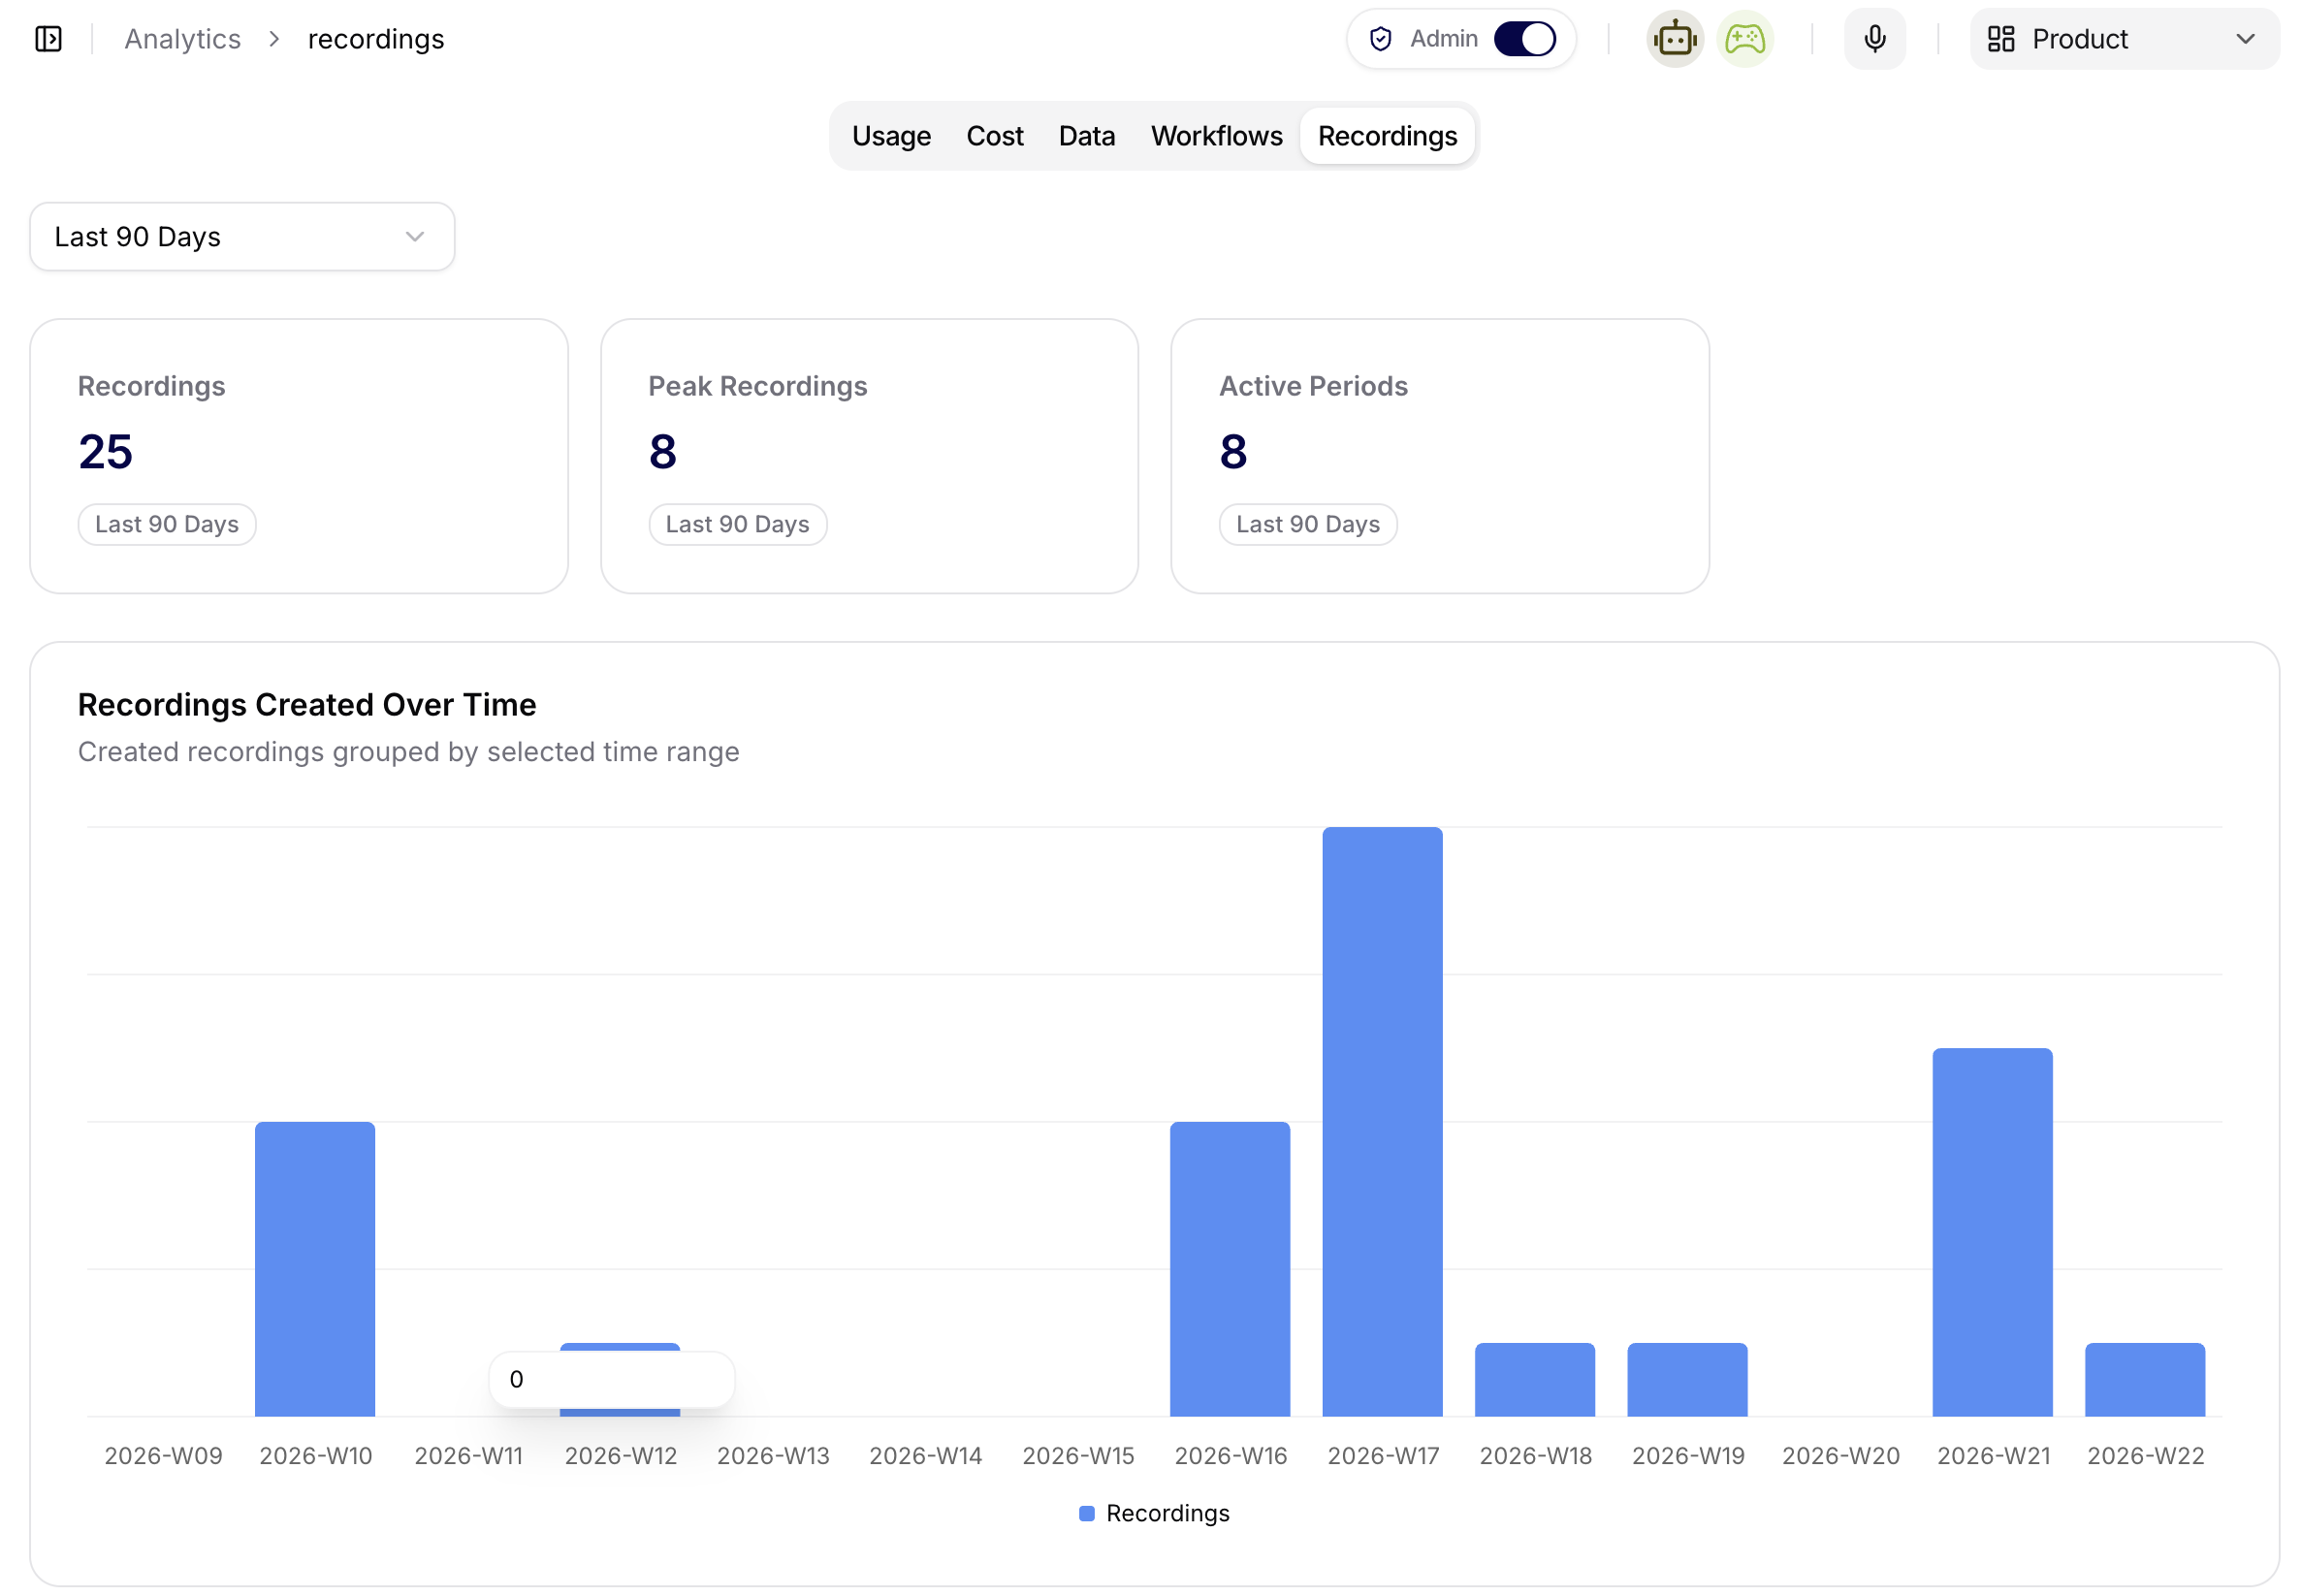Click the Recordings Created Over Time heading
The height and width of the screenshot is (1596, 2302).
pyautogui.click(x=307, y=705)
